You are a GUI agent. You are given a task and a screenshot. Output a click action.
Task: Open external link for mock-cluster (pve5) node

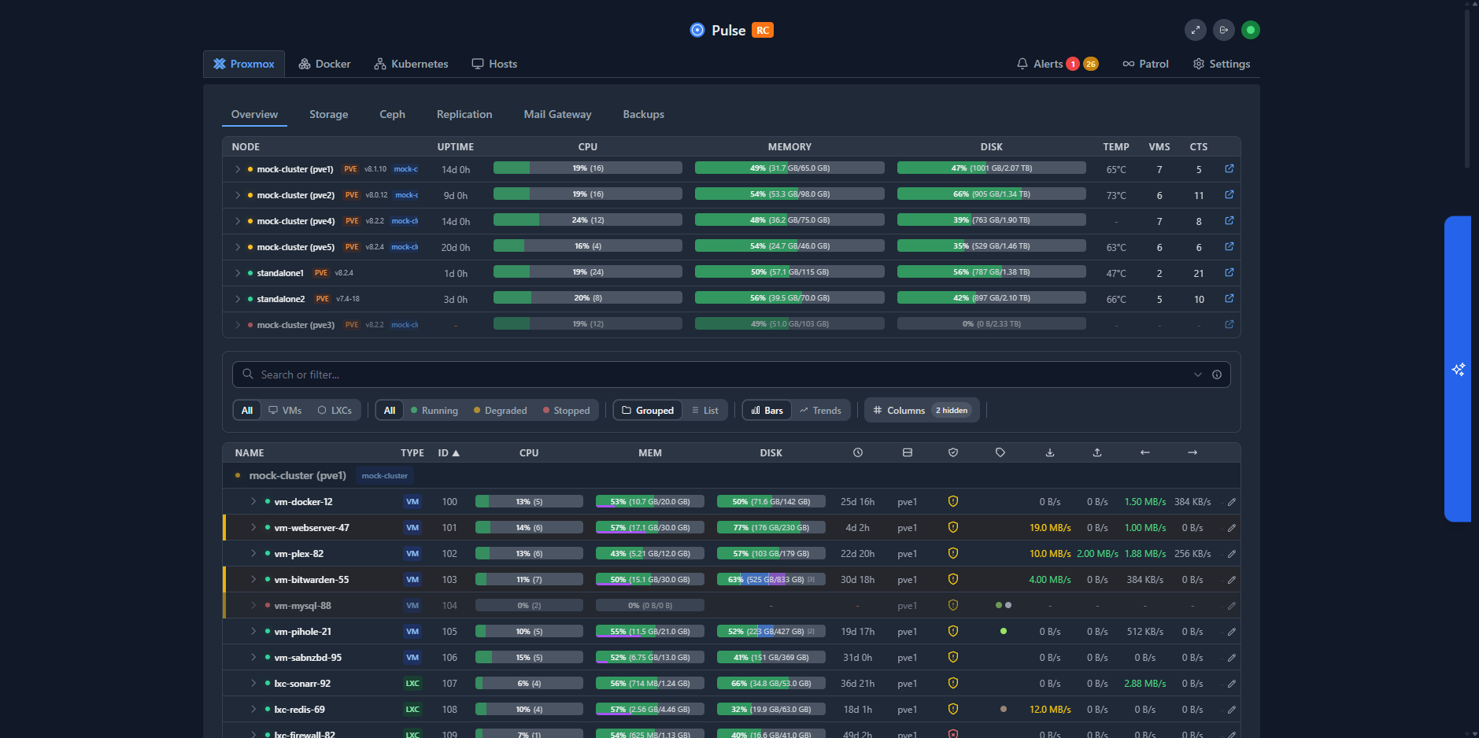coord(1229,247)
